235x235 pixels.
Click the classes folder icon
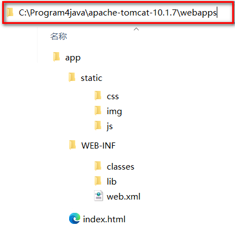point(98,166)
